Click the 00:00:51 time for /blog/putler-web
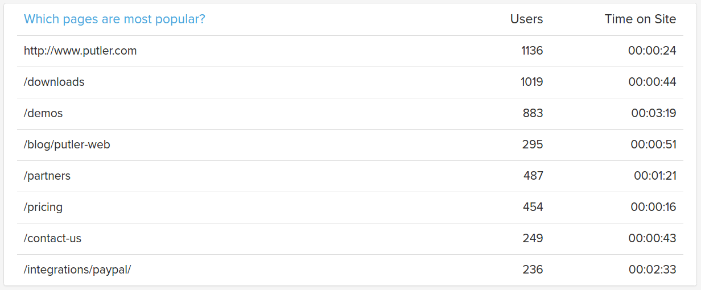Viewport: 701px width, 290px height. (653, 144)
